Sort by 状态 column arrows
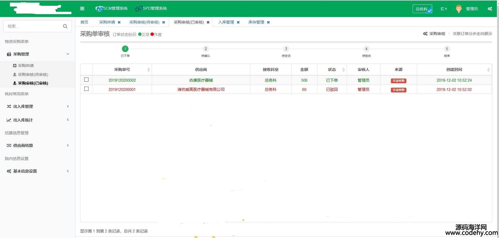 pos(344,70)
